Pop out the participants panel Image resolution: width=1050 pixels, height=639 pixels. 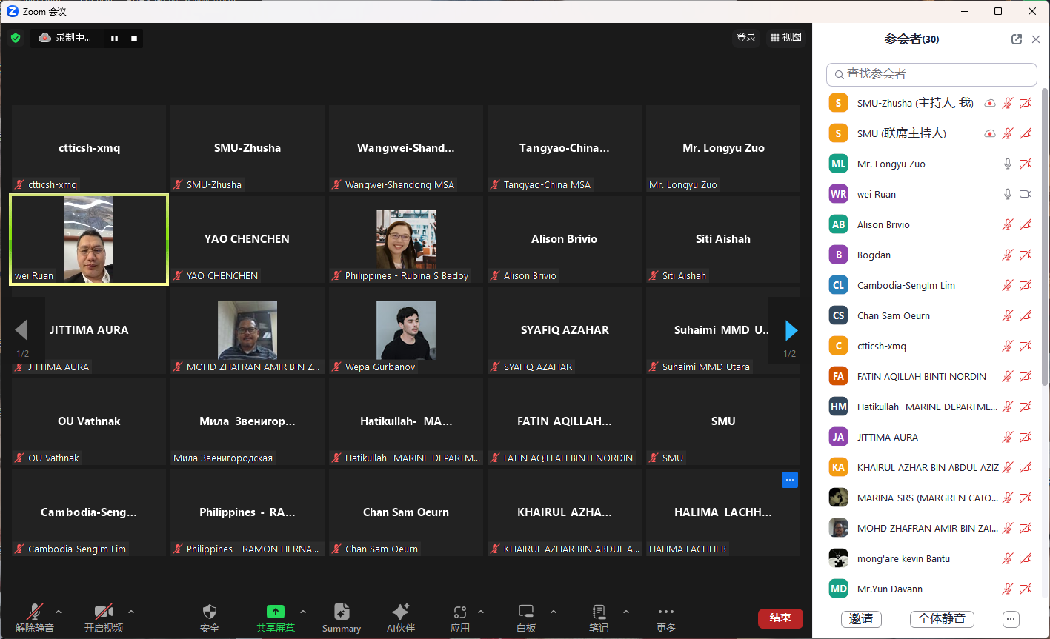click(x=1017, y=39)
